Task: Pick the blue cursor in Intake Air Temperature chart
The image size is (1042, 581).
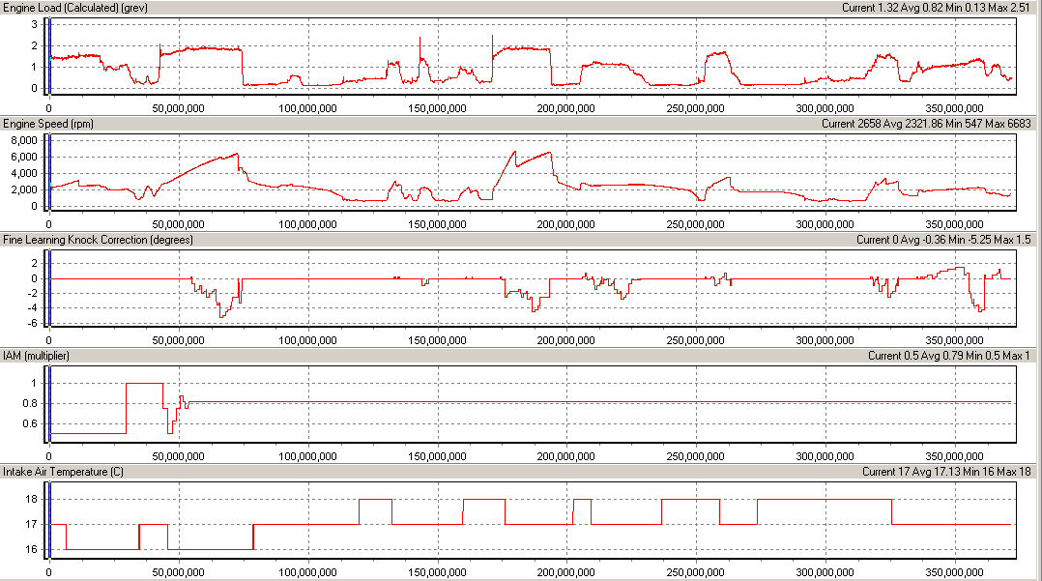Action: (47, 519)
